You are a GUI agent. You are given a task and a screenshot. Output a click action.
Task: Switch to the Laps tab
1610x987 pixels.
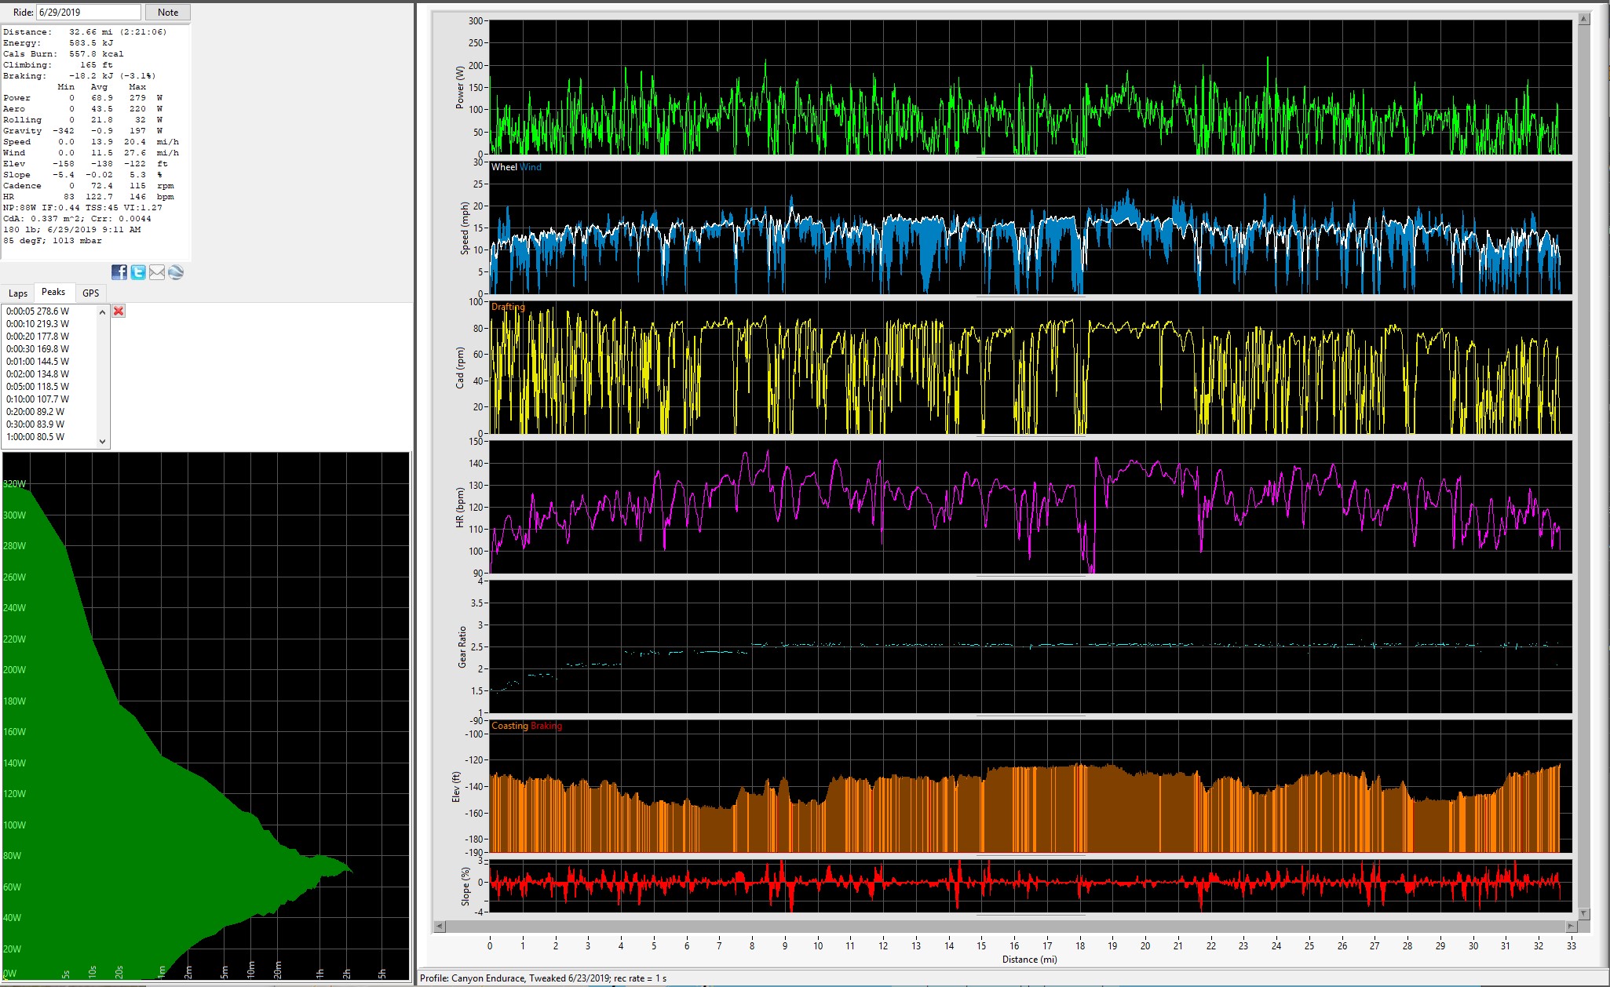[18, 293]
